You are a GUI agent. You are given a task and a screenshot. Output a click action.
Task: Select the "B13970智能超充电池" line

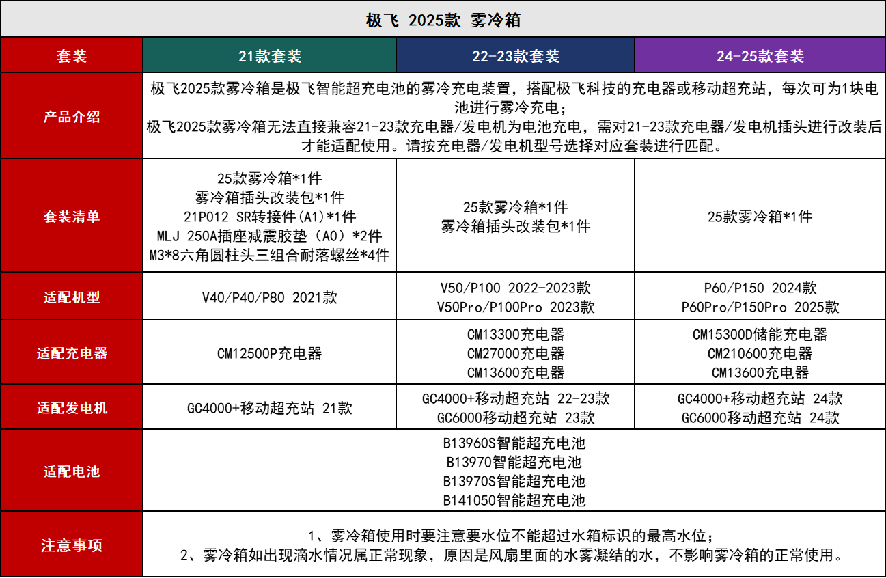point(514,463)
